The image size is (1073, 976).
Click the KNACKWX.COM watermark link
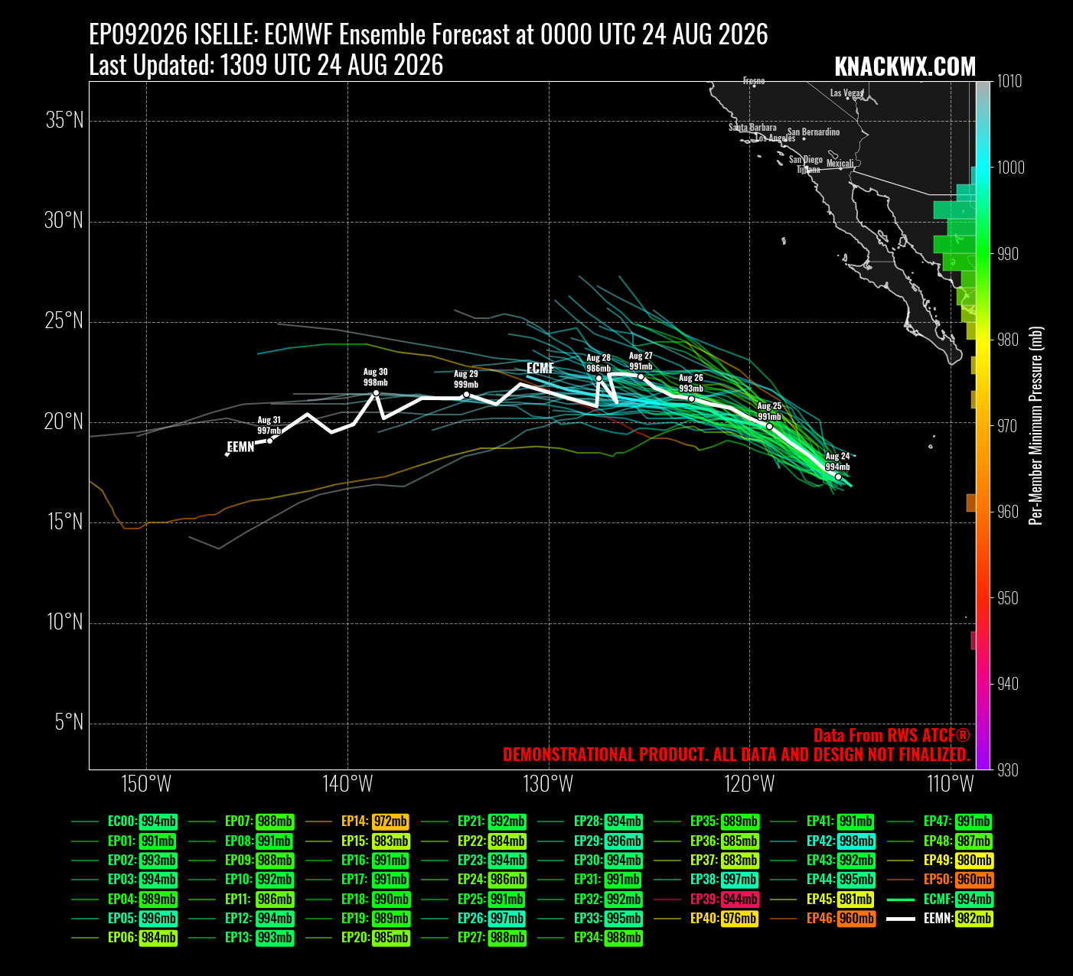tap(905, 67)
